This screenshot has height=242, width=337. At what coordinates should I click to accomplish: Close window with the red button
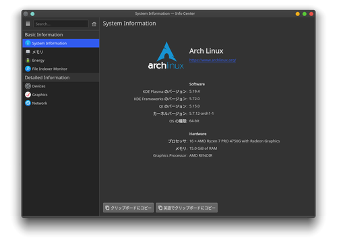pos(311,14)
